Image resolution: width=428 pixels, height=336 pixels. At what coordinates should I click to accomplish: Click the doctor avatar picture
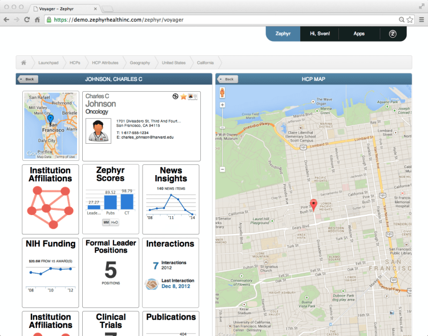click(98, 131)
